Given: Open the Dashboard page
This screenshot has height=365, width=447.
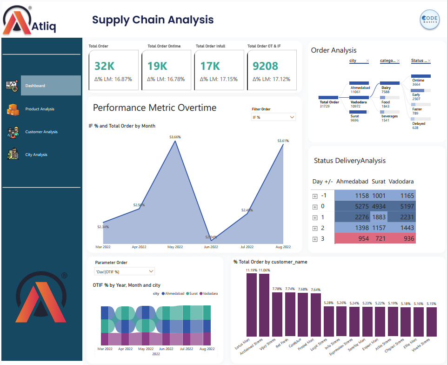Looking at the screenshot, I should 51,86.
